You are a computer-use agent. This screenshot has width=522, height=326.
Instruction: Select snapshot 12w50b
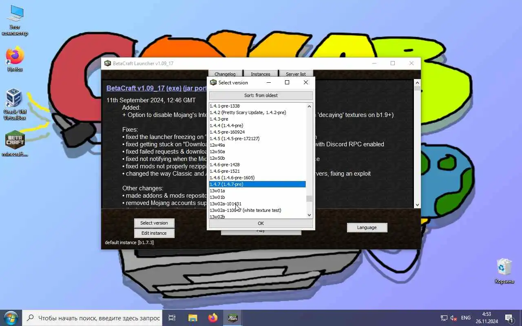[257, 158]
